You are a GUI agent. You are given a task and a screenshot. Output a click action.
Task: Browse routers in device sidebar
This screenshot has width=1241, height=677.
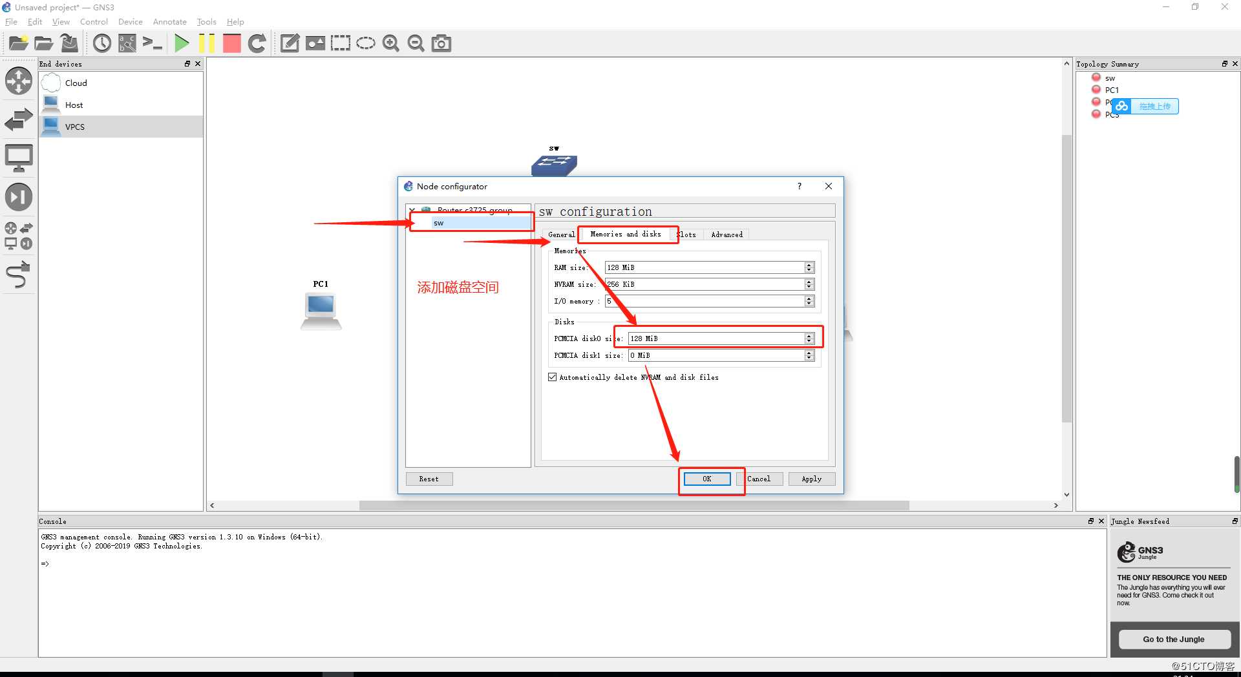[19, 81]
